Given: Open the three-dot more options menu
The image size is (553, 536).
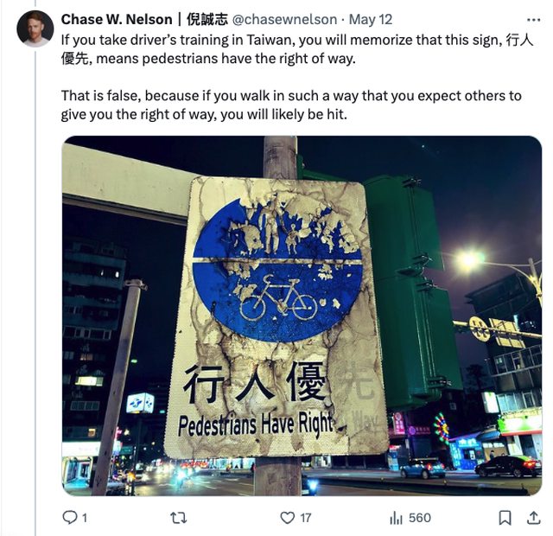Looking at the screenshot, I should point(534,20).
